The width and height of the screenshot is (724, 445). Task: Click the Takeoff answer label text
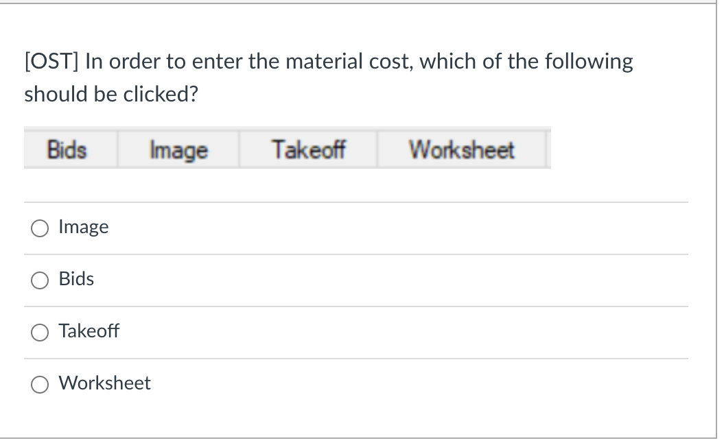(89, 331)
